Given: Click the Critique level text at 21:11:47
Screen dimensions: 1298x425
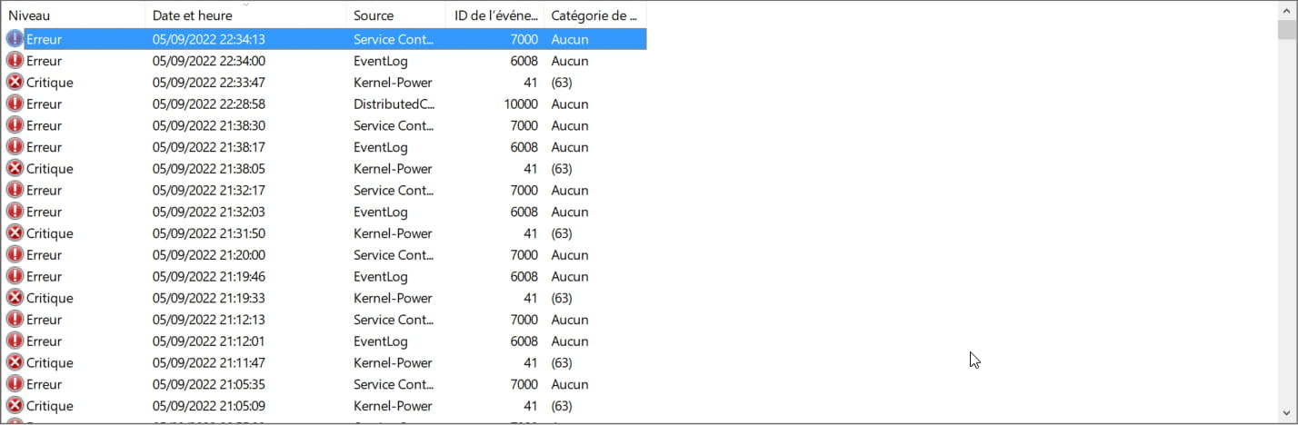Looking at the screenshot, I should coord(50,362).
